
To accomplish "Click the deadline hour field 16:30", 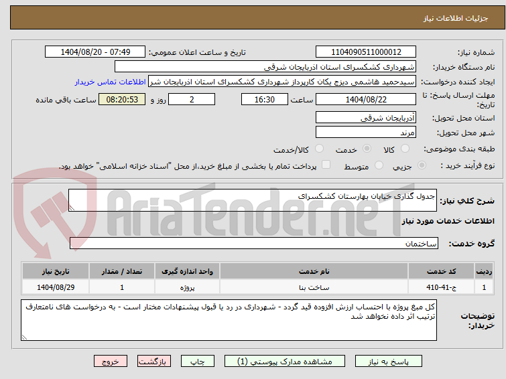I will coord(265,99).
